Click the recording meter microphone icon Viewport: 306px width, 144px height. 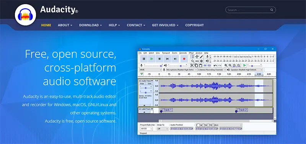coord(207,56)
